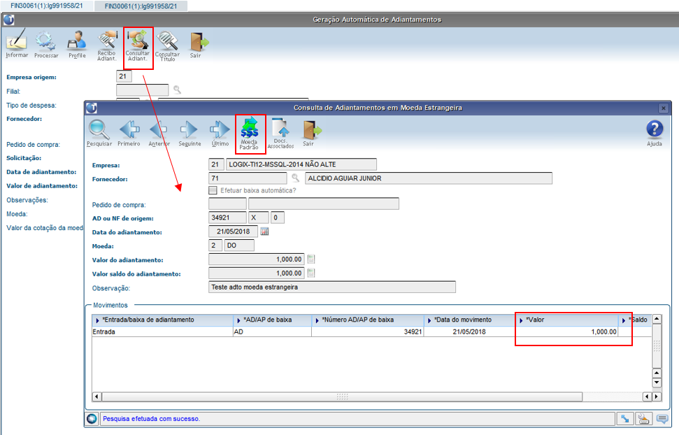
Task: Click Movimentos grid vertical scroll up arrow
Action: point(657,319)
